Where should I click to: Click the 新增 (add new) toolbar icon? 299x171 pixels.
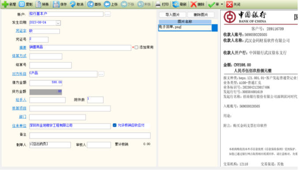[x=5, y=4]
